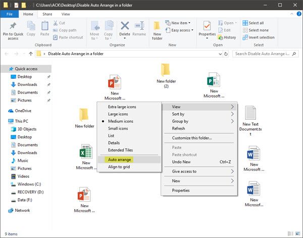
Task: Click the Edit ribbon icon
Action: [x=221, y=30]
